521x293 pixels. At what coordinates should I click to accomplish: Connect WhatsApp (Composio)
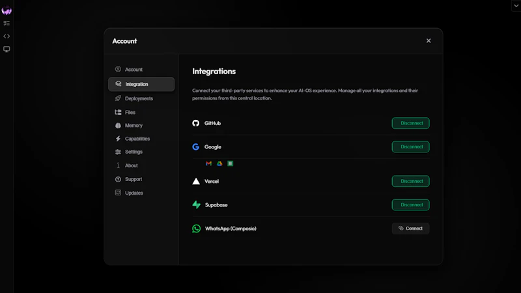point(411,229)
